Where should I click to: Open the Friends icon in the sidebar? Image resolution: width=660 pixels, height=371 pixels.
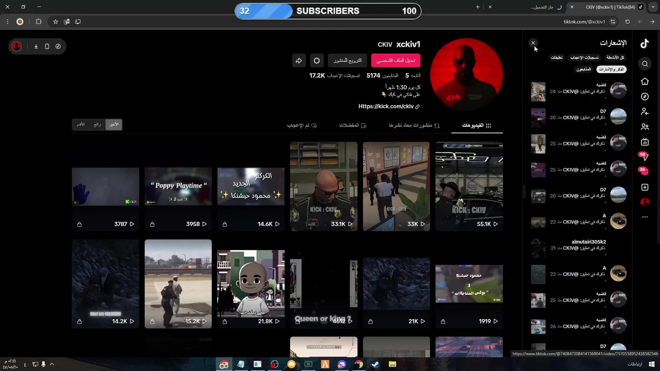(645, 127)
